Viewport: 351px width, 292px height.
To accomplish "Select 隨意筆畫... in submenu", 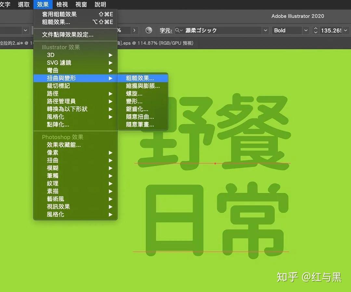I will pyautogui.click(x=143, y=125).
